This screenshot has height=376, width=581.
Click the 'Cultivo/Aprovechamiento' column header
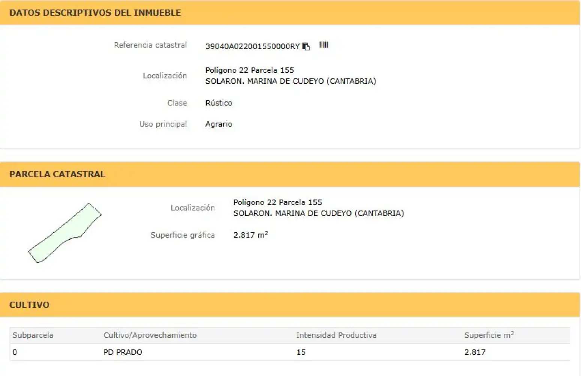[x=150, y=335]
